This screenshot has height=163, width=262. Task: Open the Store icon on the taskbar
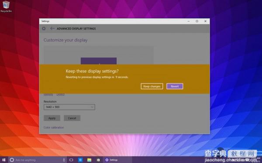(x=98, y=160)
